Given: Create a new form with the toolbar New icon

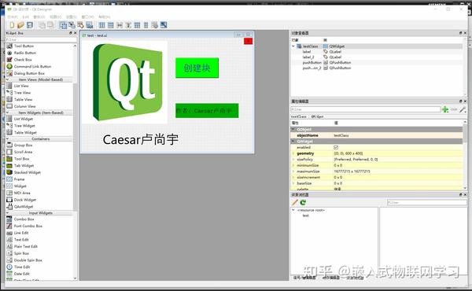Looking at the screenshot, I should (12, 25).
